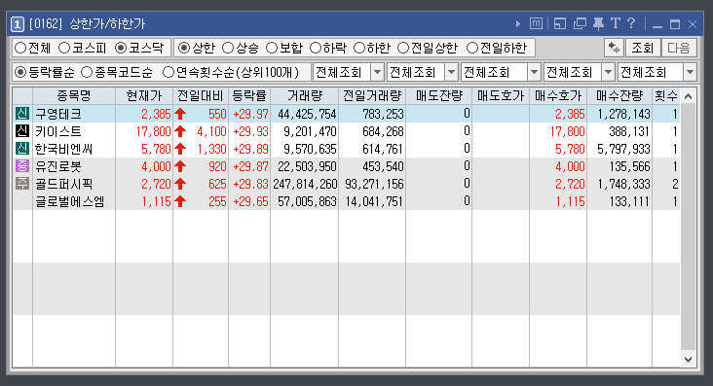The height and width of the screenshot is (386, 713).
Task: Open font settings with the T icon
Action: [616, 23]
